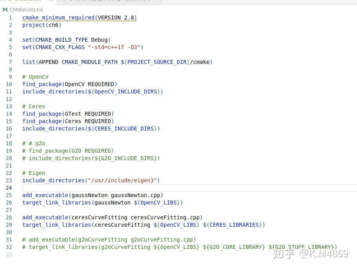This screenshot has height=268, width=357.
Task: Click 'target_link_libraries(gaussNewton ${OpenCV_LIBS})' line
Action: click(x=103, y=203)
